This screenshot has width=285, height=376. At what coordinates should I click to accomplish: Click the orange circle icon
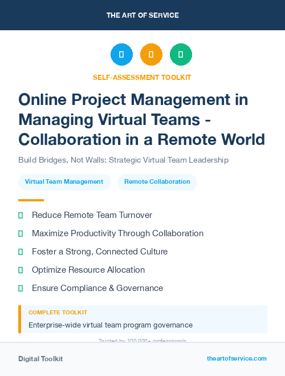pyautogui.click(x=151, y=54)
